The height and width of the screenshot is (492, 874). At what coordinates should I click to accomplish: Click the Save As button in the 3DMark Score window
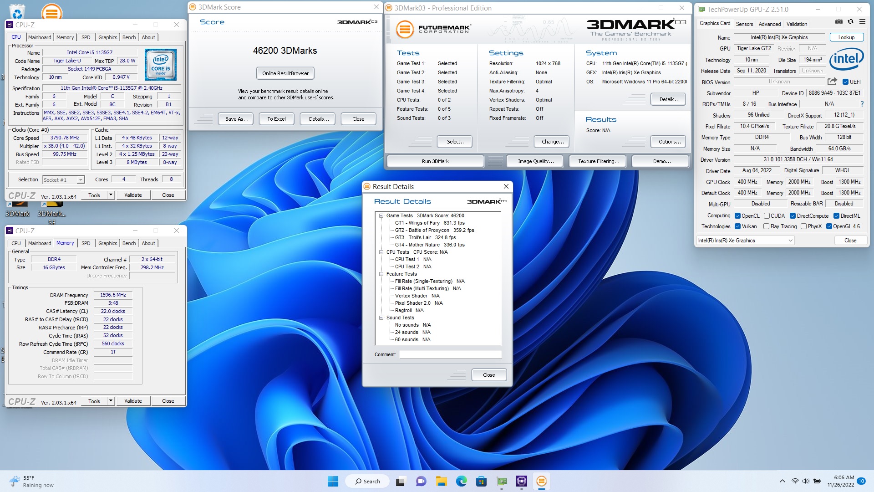click(x=237, y=119)
